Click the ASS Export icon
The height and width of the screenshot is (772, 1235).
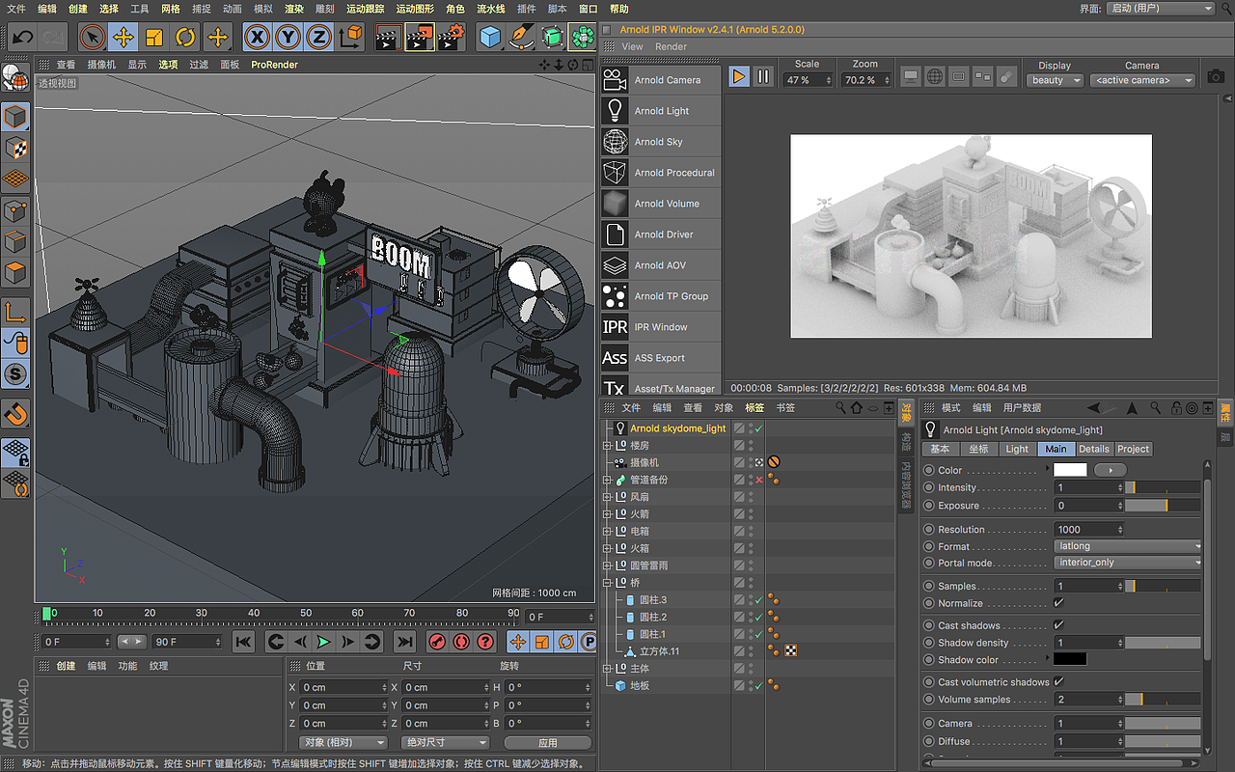(x=615, y=358)
